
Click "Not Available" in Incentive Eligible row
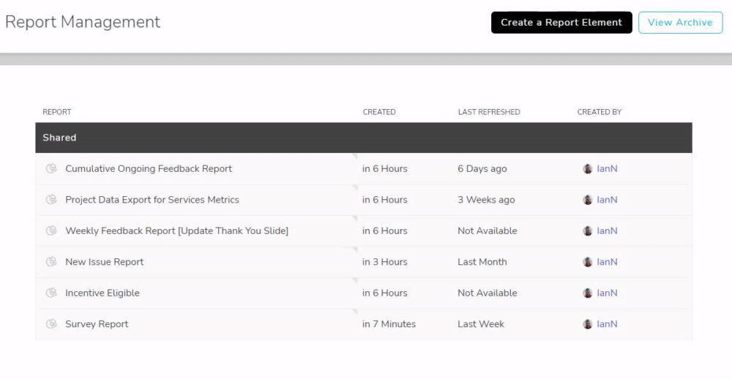click(488, 293)
